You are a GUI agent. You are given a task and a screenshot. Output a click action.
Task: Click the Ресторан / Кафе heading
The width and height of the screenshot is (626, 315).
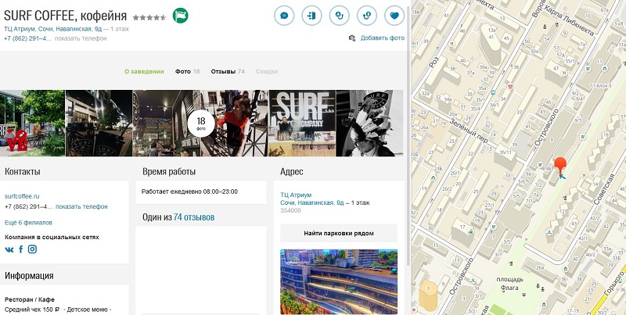pyautogui.click(x=30, y=299)
